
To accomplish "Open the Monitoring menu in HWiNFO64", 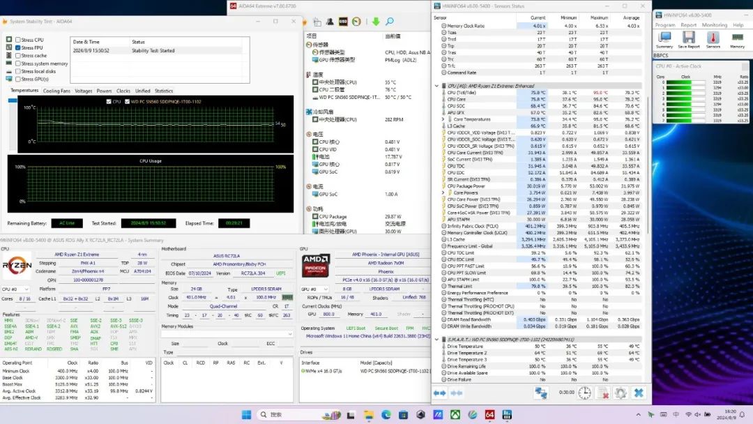I will (x=714, y=24).
